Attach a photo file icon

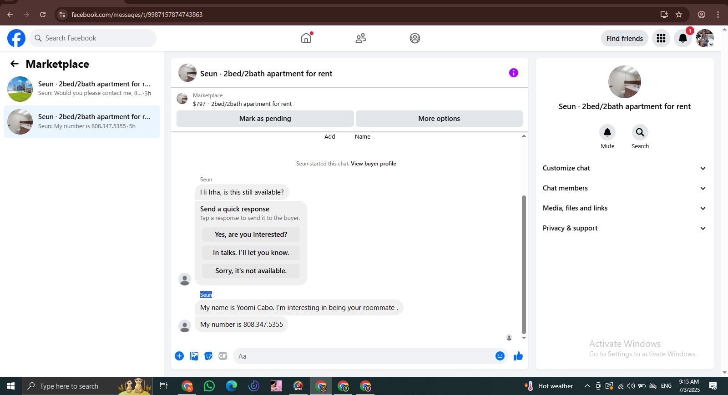[194, 356]
